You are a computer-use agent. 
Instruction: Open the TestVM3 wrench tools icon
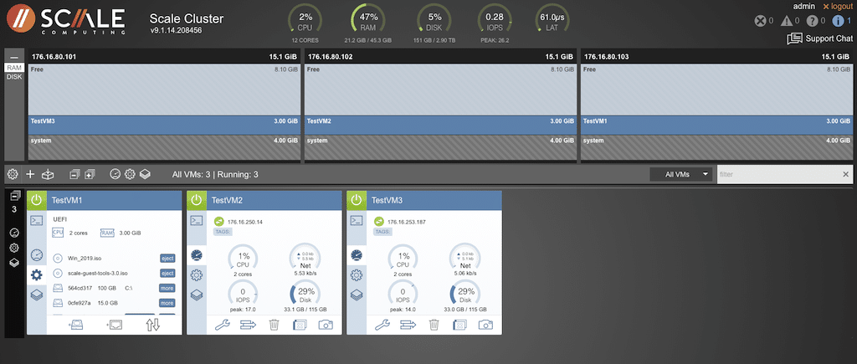(383, 326)
